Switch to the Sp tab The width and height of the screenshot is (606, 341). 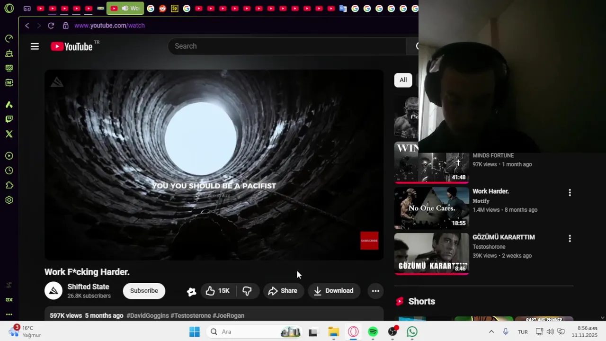pos(175,9)
